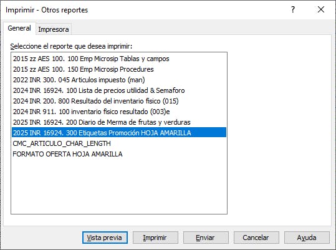Click the Enviar button
336x250 pixels.
(x=206, y=238)
